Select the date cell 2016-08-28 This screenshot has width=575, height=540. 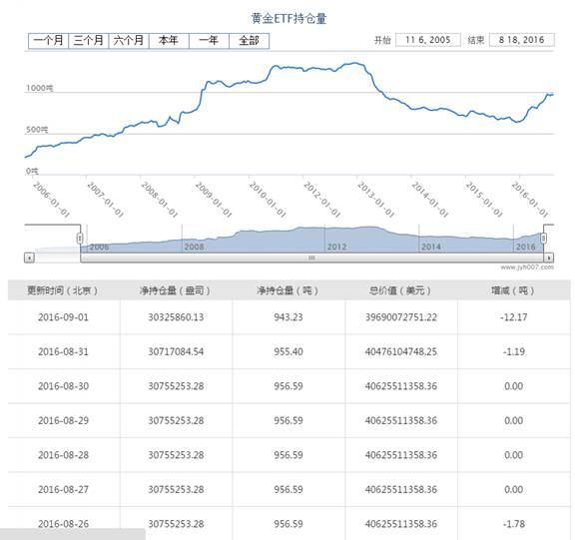click(64, 455)
